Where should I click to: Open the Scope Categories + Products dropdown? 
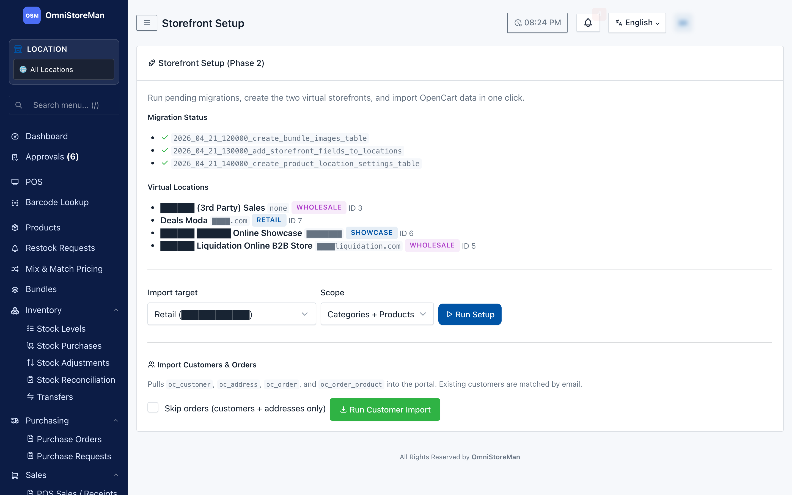(377, 314)
